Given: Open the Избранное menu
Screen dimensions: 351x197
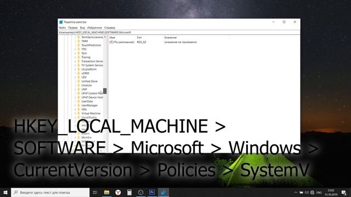Looking at the screenshot, I should pyautogui.click(x=94, y=28).
